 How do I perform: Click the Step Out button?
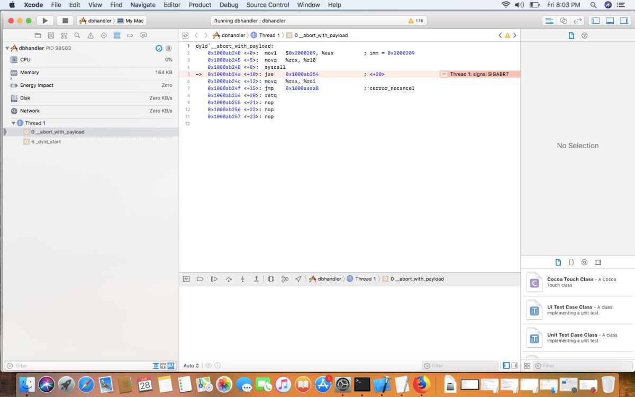pyautogui.click(x=257, y=279)
